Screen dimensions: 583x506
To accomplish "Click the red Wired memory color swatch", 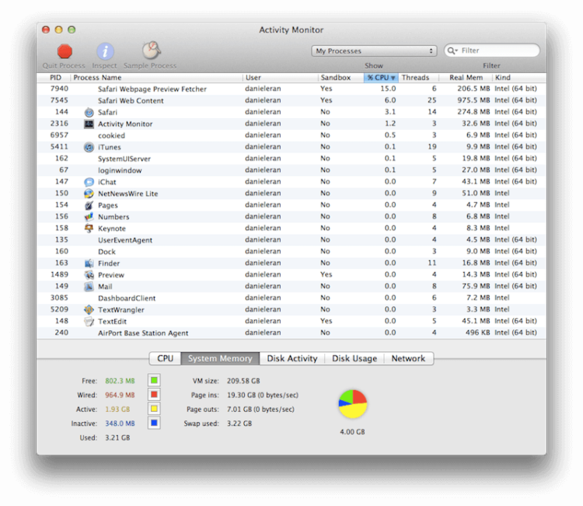I will (x=154, y=395).
